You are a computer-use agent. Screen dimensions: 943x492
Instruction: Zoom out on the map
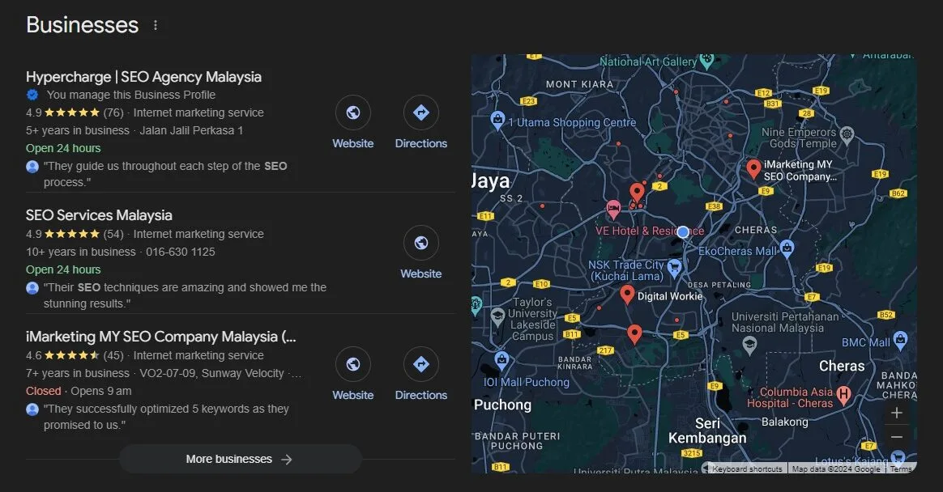[x=897, y=437]
